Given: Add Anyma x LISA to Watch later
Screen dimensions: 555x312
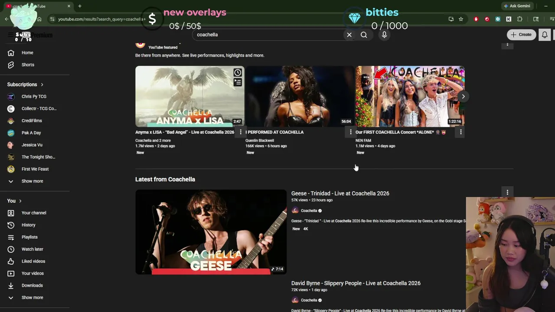Looking at the screenshot, I should (x=238, y=72).
